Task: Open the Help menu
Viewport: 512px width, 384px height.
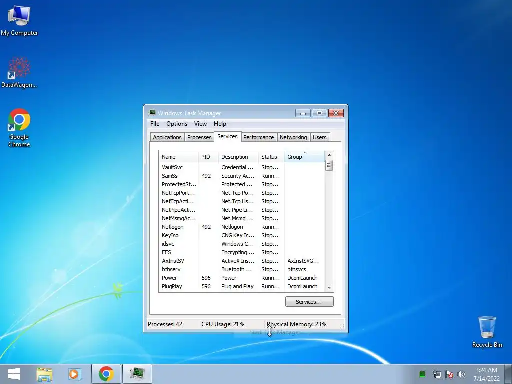Action: point(220,124)
